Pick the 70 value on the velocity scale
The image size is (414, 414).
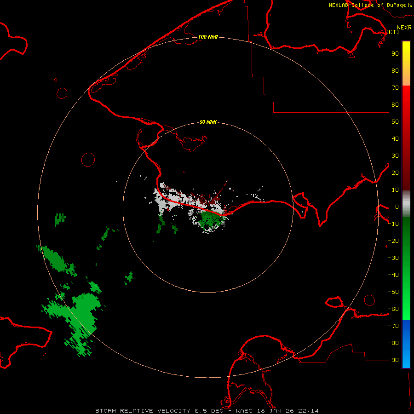tap(395, 88)
